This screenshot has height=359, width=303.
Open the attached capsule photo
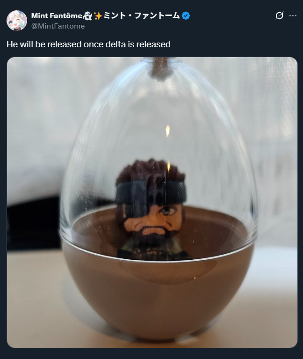tap(152, 202)
